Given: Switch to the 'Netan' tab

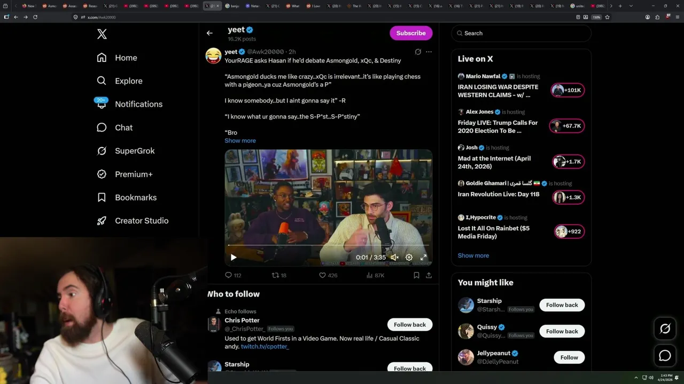Looking at the screenshot, I should [x=253, y=6].
